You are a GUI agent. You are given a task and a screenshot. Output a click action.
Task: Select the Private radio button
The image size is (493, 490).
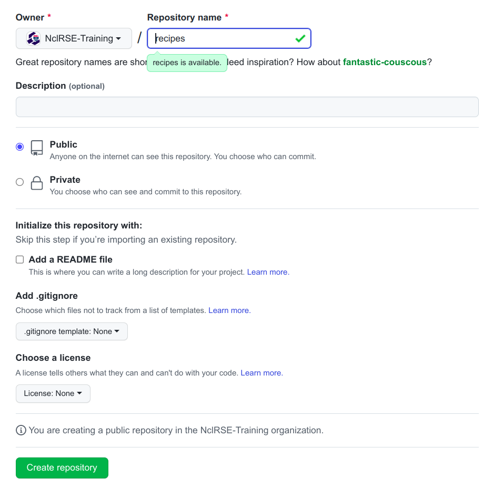point(19,182)
